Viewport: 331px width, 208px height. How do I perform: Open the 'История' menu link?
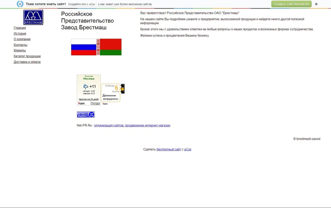coord(20,33)
